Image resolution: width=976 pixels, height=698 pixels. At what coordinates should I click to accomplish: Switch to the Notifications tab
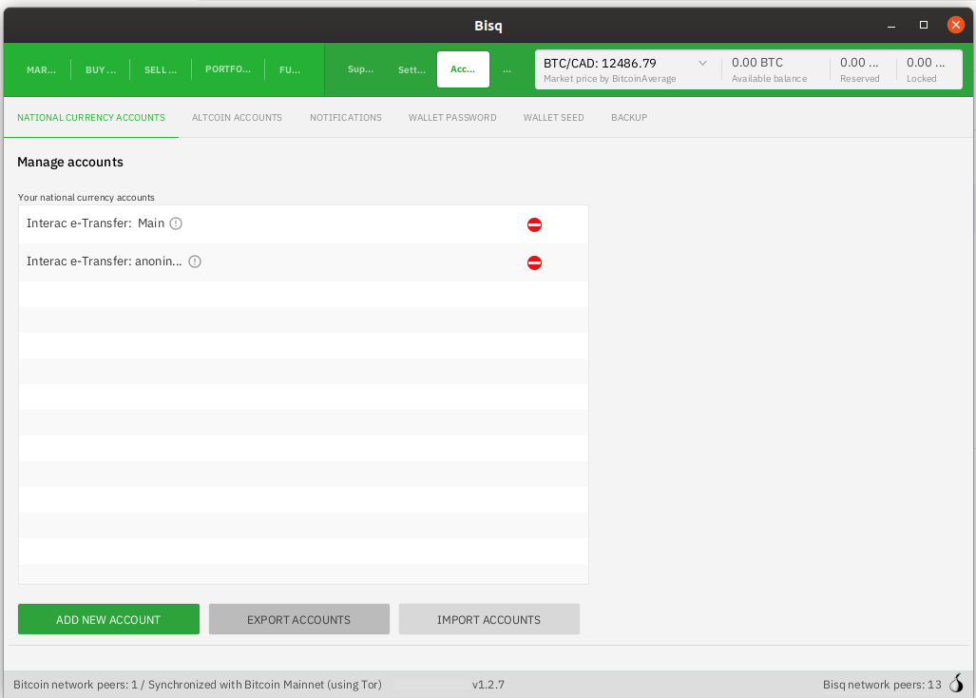point(345,118)
